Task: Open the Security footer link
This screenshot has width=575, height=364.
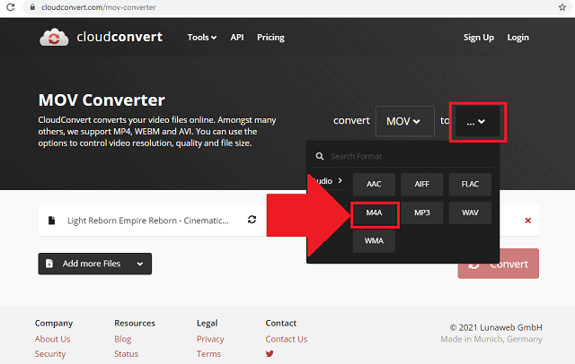Action: coord(50,354)
